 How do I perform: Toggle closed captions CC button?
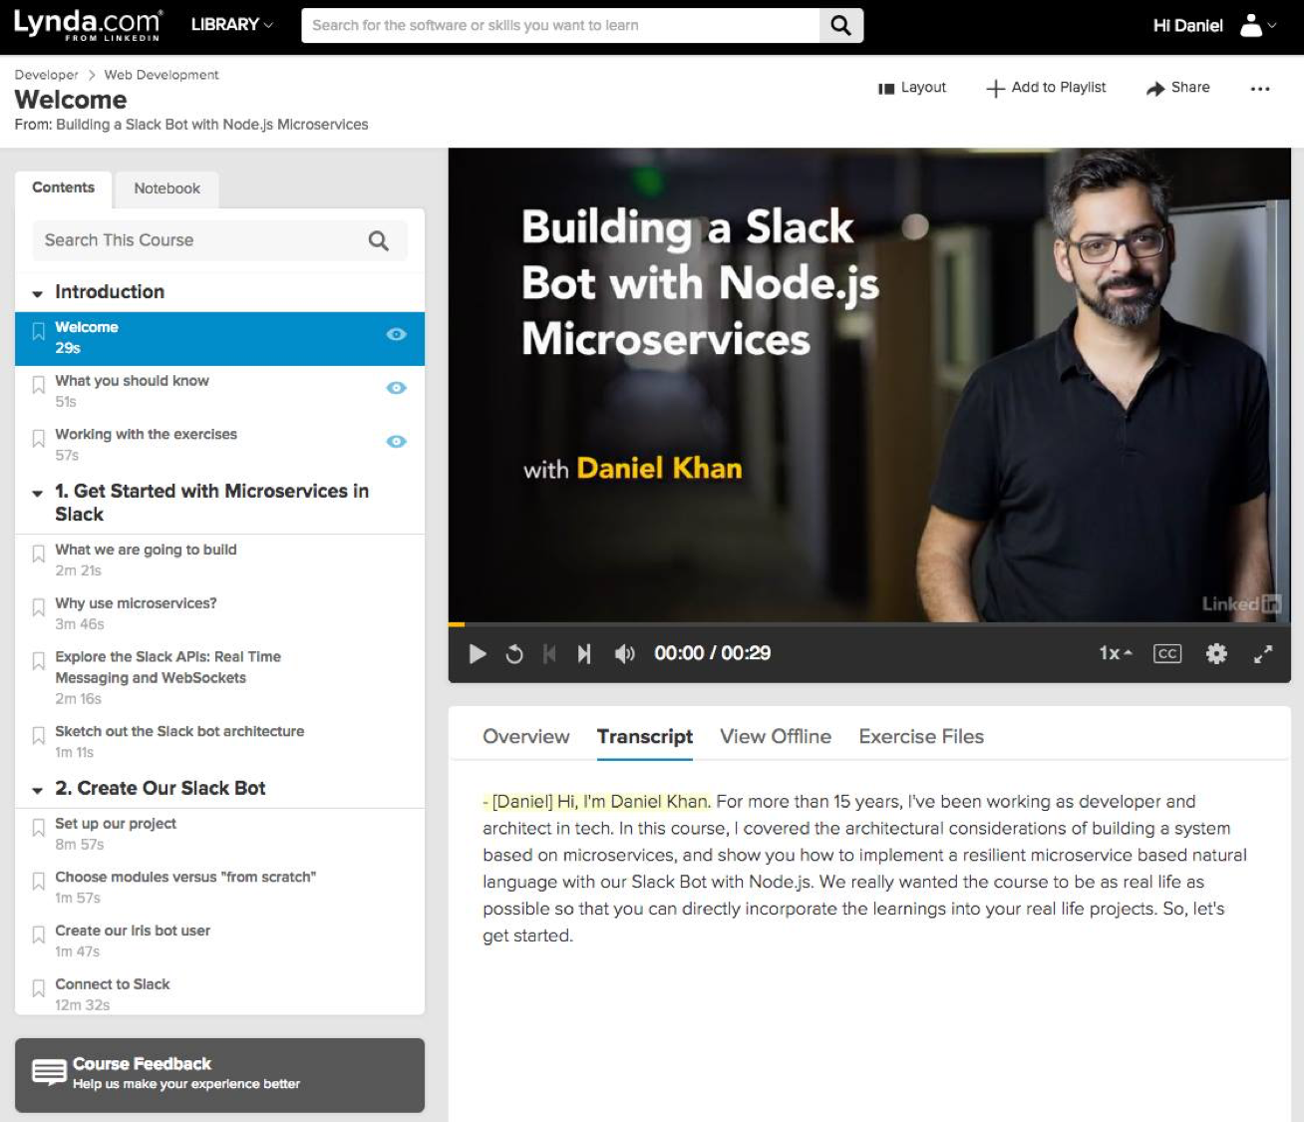[1167, 654]
